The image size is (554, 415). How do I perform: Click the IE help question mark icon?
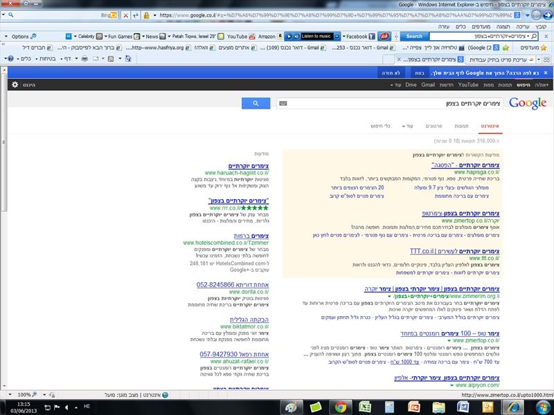pos(10,59)
